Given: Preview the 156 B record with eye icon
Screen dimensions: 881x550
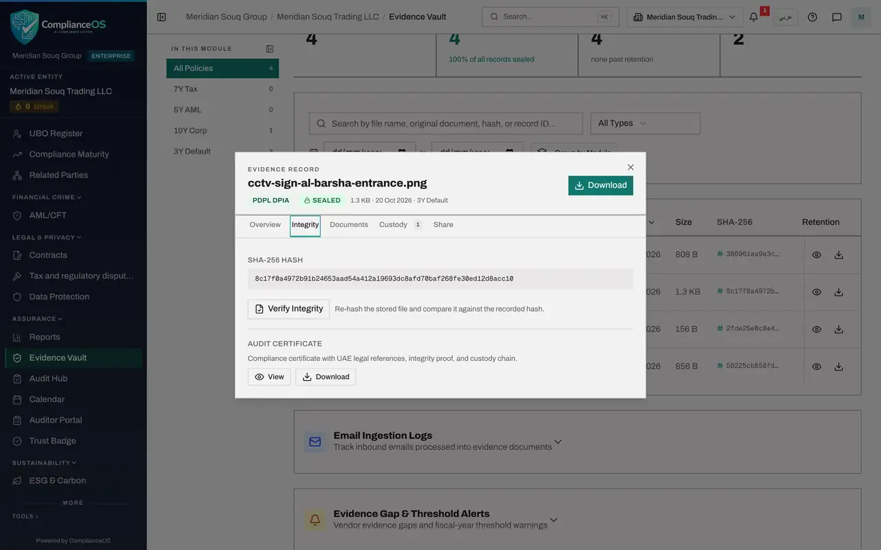Looking at the screenshot, I should point(816,329).
